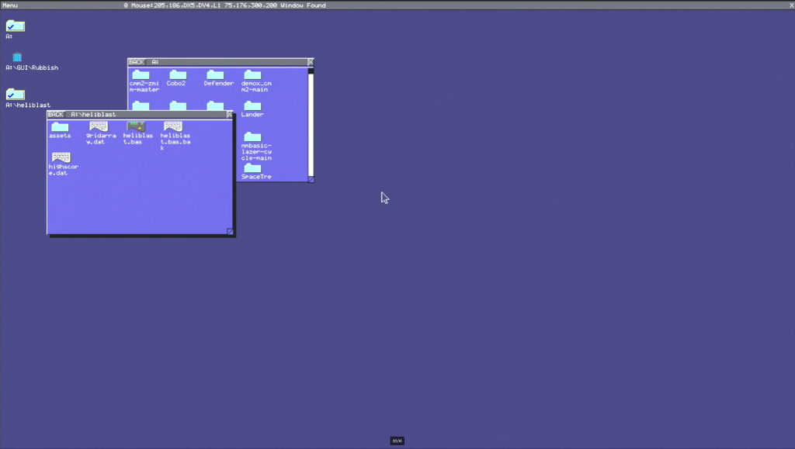Click the heliblast window resize handle
The width and height of the screenshot is (795, 449).
(230, 231)
